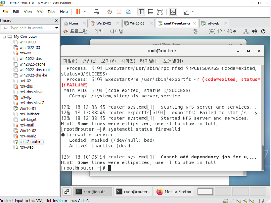Screen dimensions: 271x203
Task: Open the terminal 파일(F) menu
Action: pos(70,61)
